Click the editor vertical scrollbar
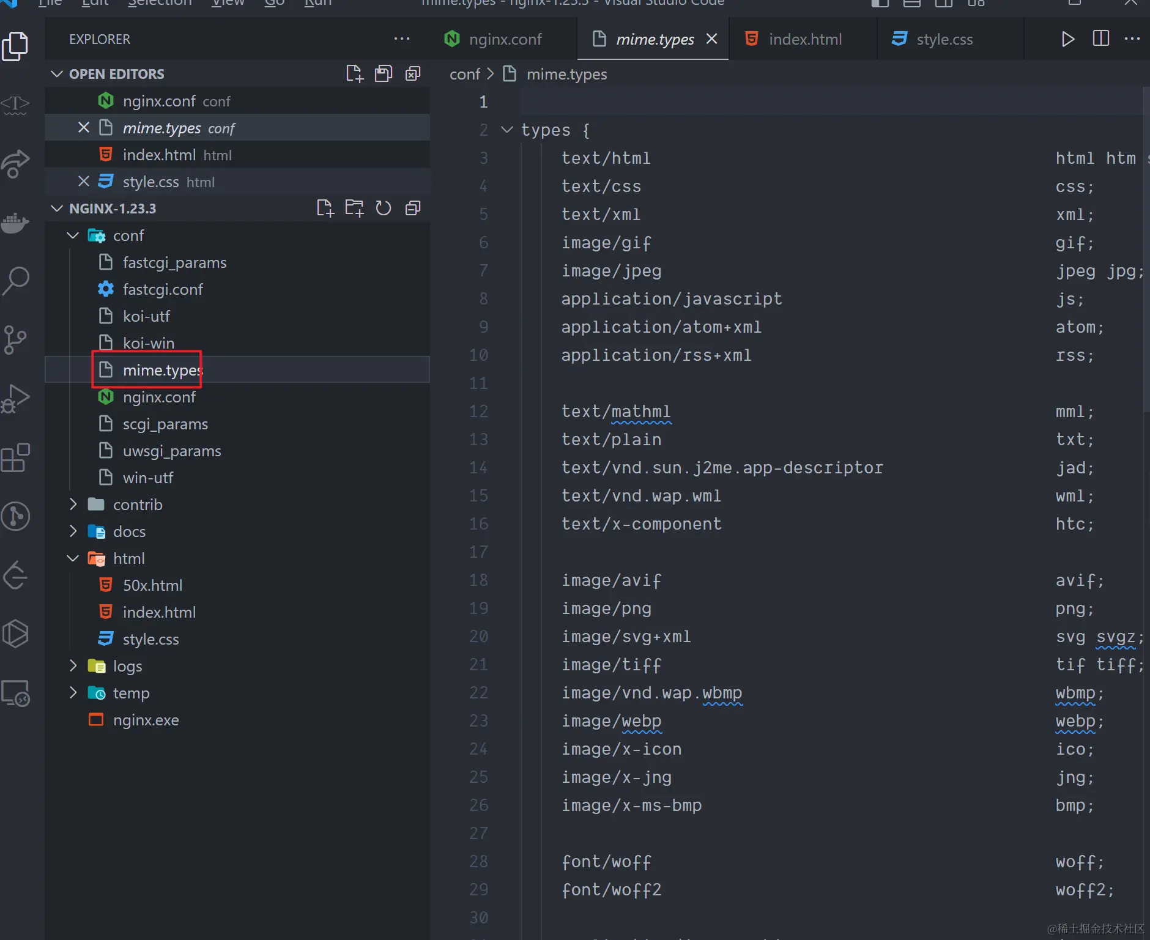Viewport: 1150px width, 940px height. (1146, 250)
